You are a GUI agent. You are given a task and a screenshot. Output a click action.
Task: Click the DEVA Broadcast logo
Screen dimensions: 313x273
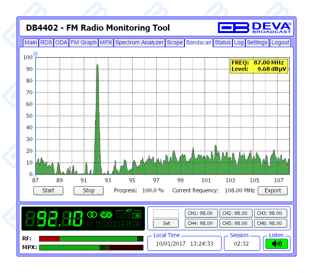click(x=255, y=27)
